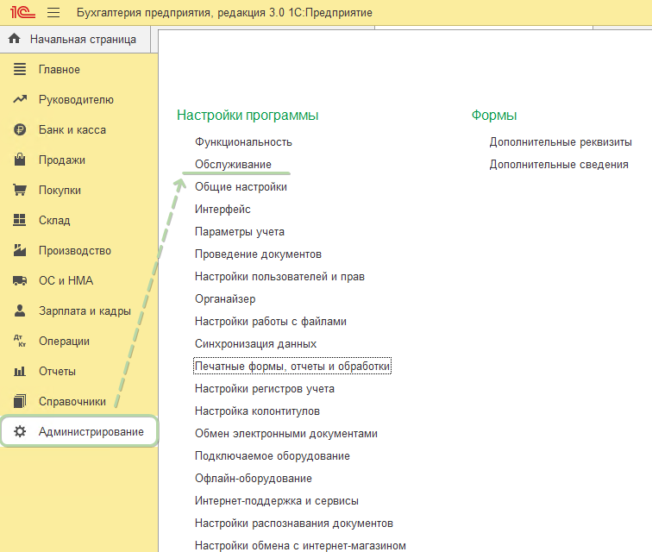Click the Настройки программы heading
The image size is (652, 552).
(248, 116)
